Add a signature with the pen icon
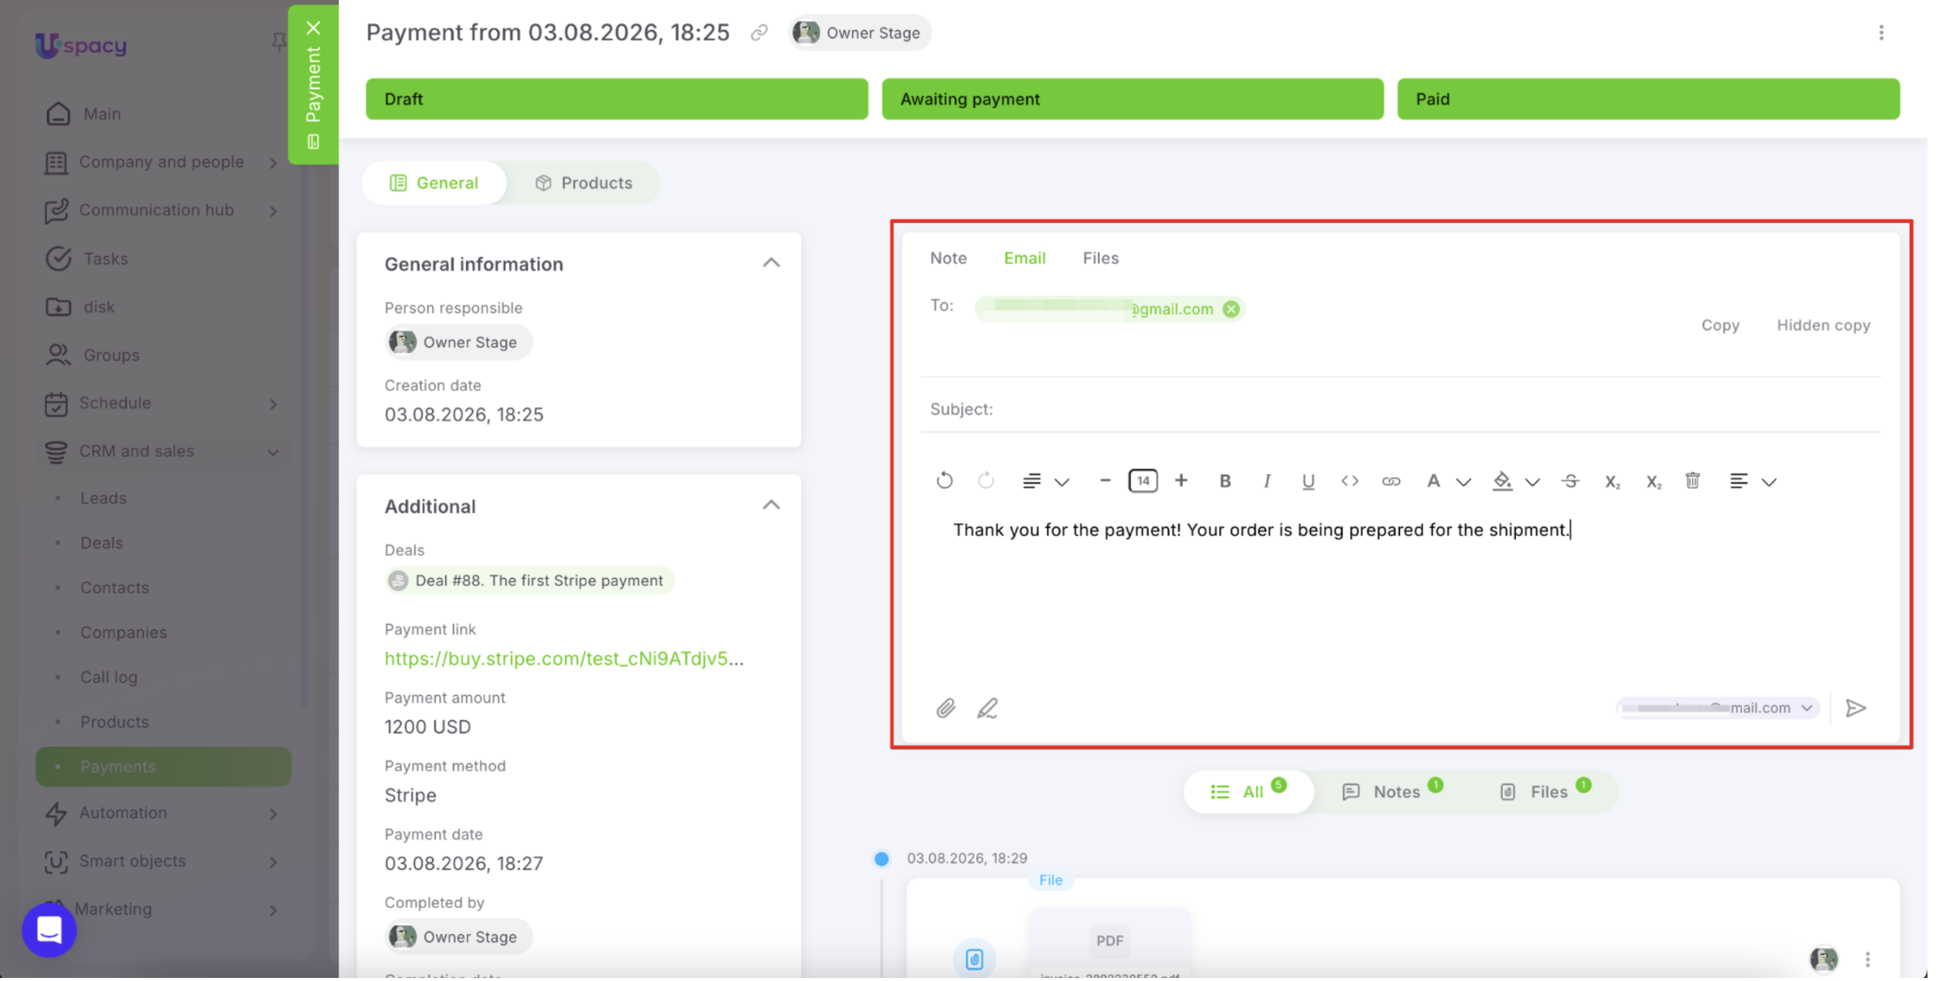Image resolution: width=1945 pixels, height=981 pixels. 987,708
